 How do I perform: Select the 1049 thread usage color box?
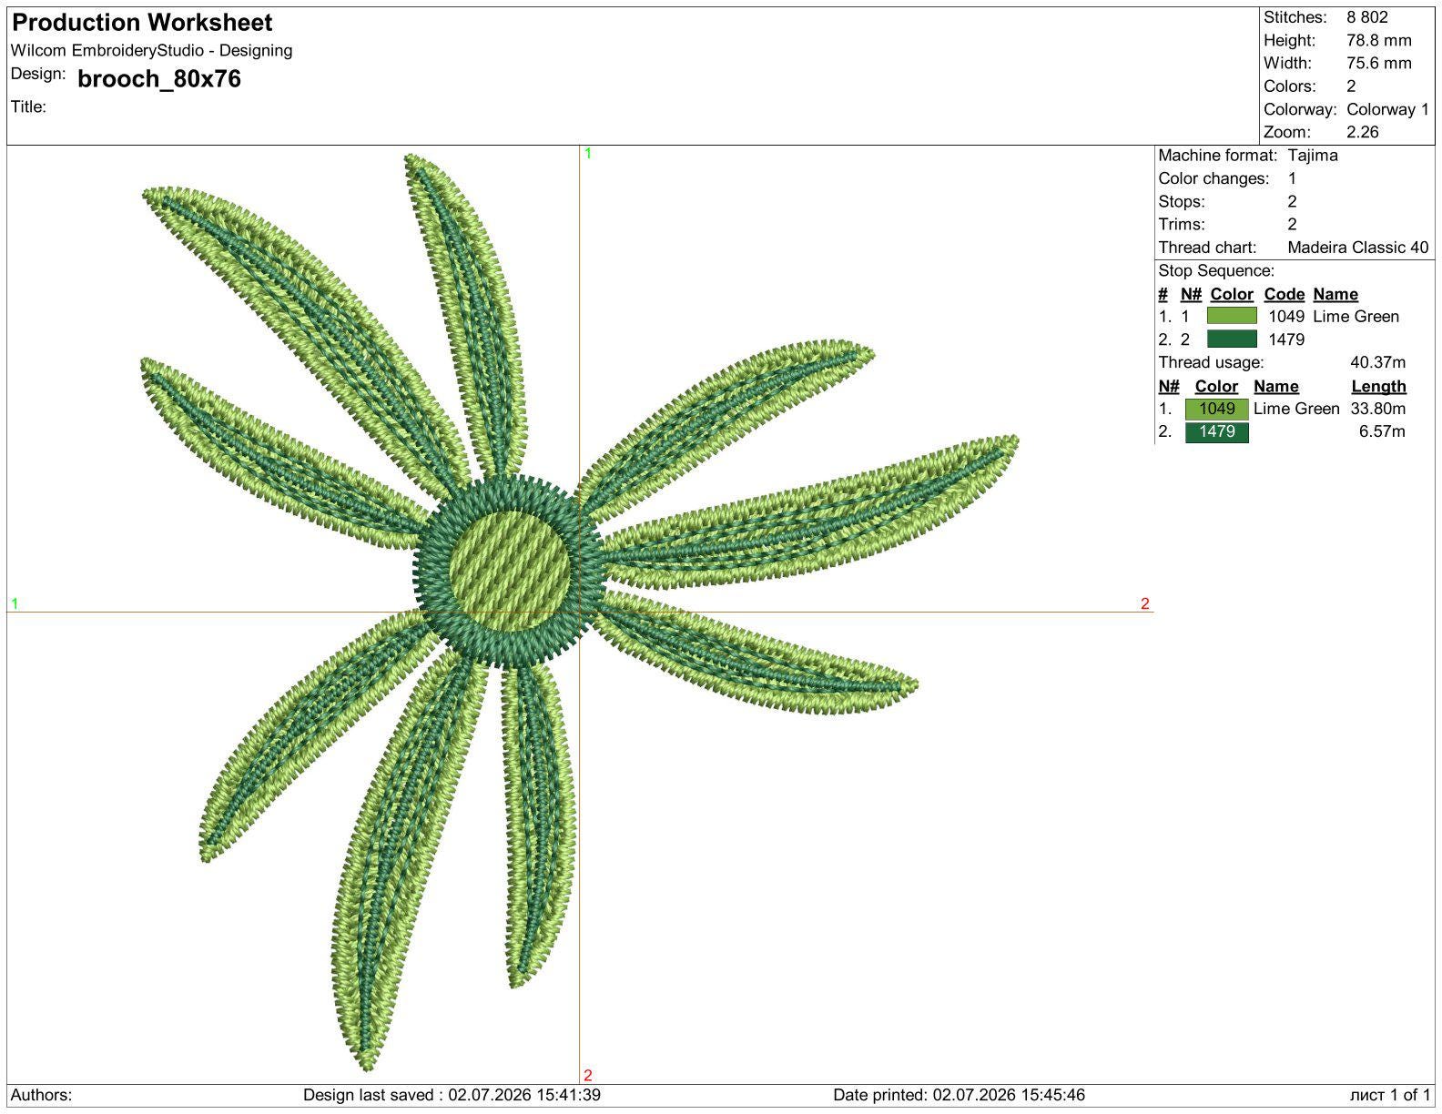tap(1216, 409)
